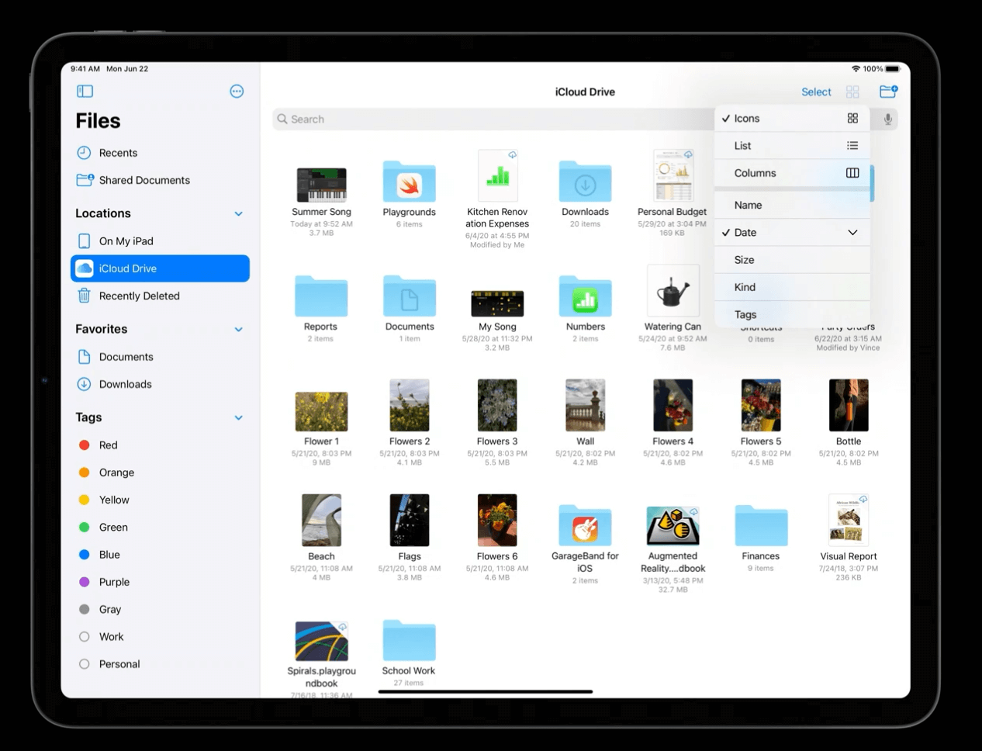The image size is (982, 751).
Task: Toggle the sidebar panel icon
Action: click(85, 92)
